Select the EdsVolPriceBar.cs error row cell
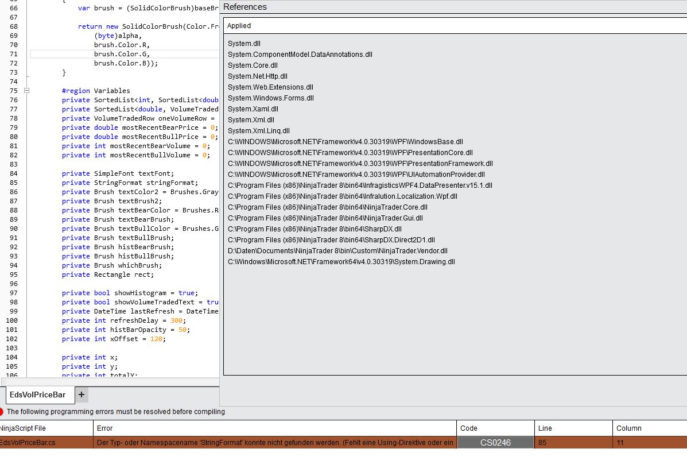The height and width of the screenshot is (464, 687). (46, 443)
